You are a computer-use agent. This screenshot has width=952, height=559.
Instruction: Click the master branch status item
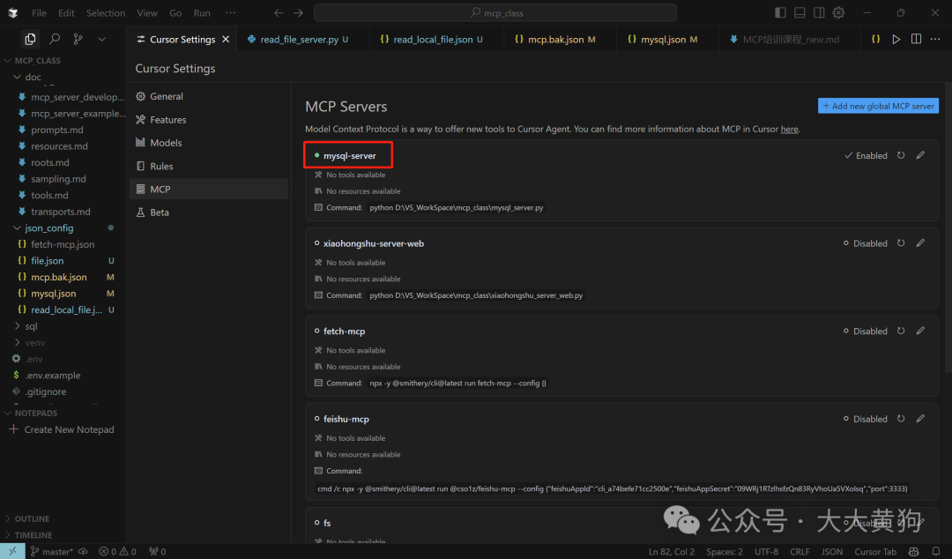coord(52,552)
